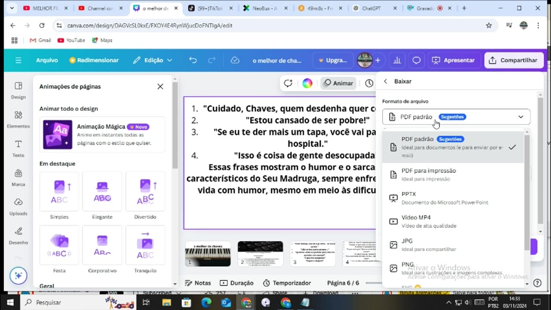Bookmark this page with star icon
The height and width of the screenshot is (310, 551).
[x=489, y=25]
